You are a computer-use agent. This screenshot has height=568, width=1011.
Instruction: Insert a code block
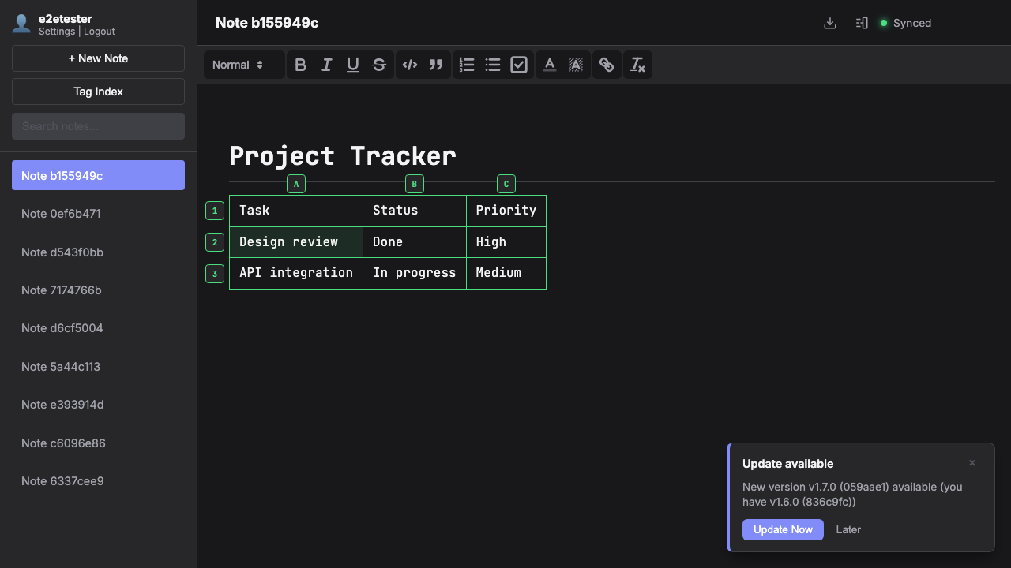click(x=409, y=65)
